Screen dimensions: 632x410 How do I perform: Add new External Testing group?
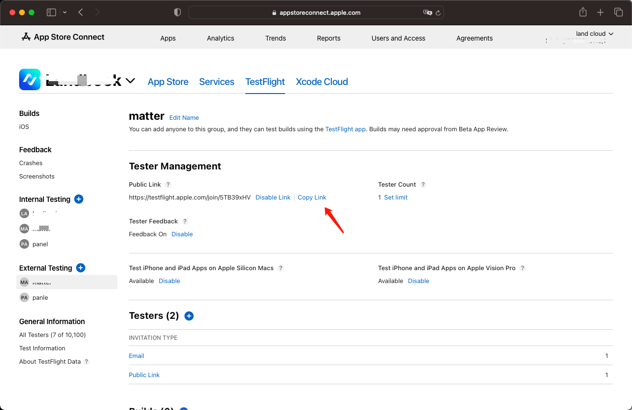click(81, 268)
